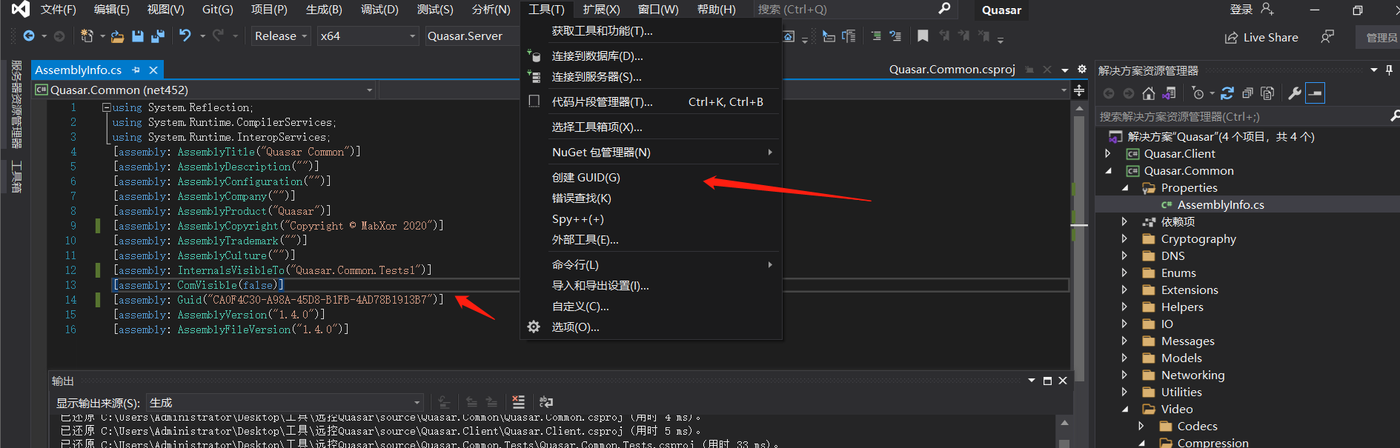The image size is (1400, 448).
Task: Click the Properties wrench icon
Action: pyautogui.click(x=1295, y=93)
